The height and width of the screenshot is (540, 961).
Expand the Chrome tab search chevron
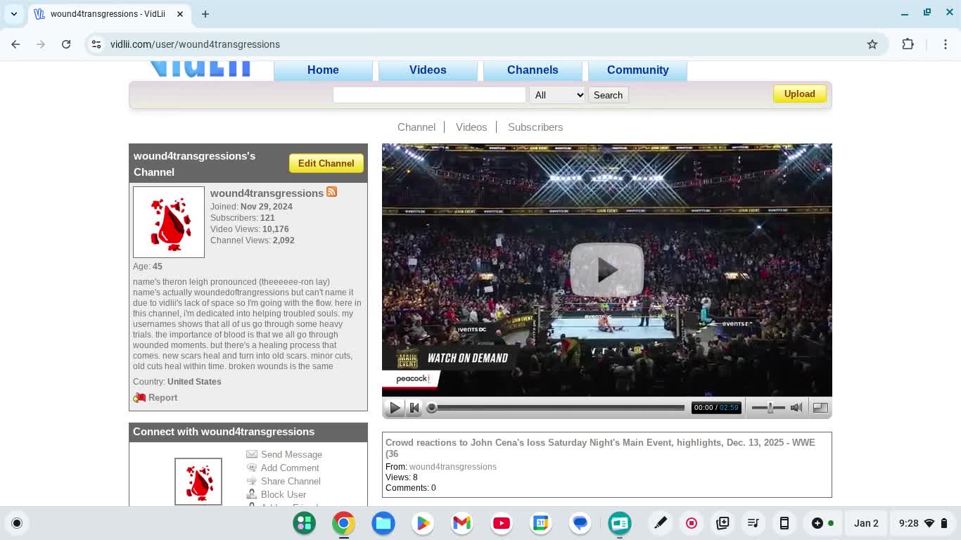[x=14, y=14]
